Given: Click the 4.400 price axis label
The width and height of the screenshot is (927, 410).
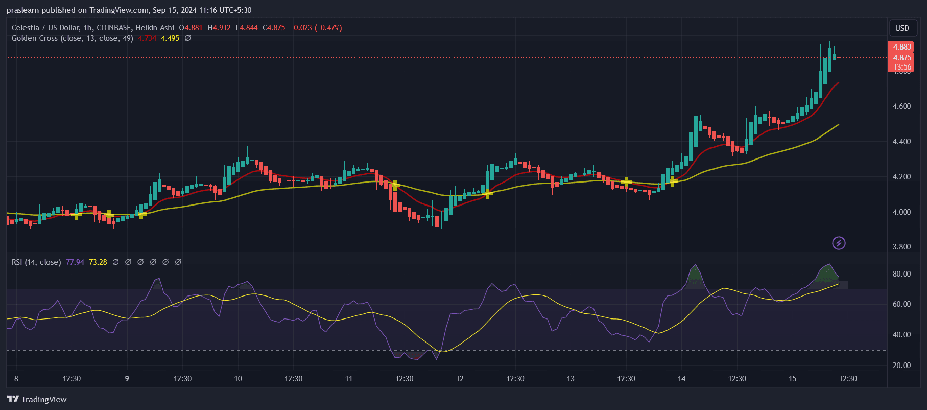Looking at the screenshot, I should (x=901, y=142).
